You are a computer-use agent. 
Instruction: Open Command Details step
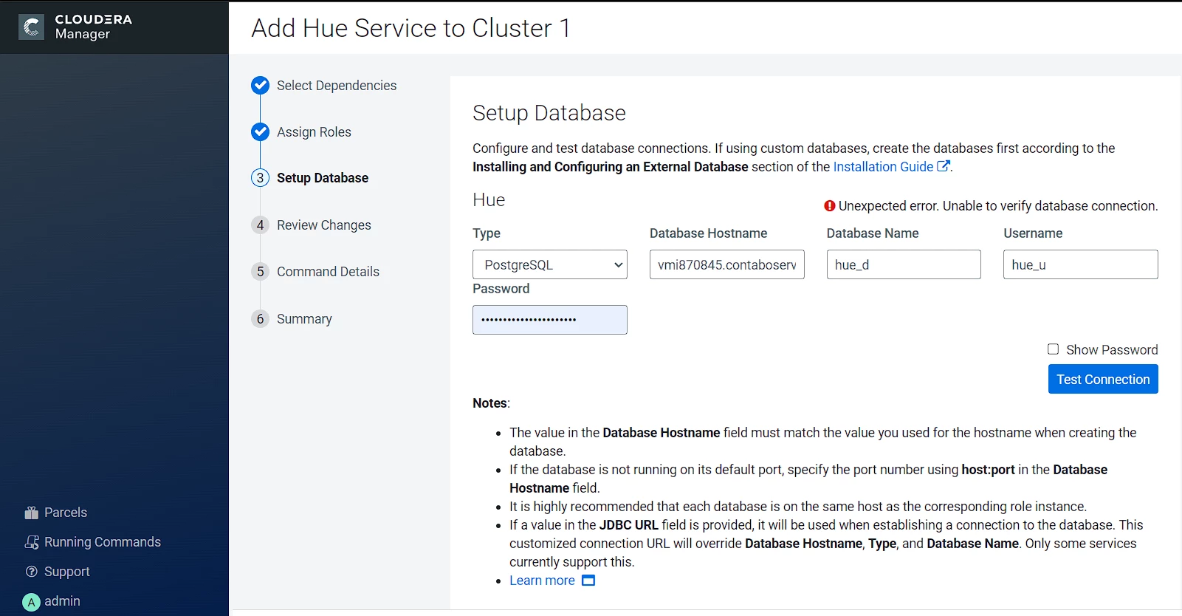328,272
